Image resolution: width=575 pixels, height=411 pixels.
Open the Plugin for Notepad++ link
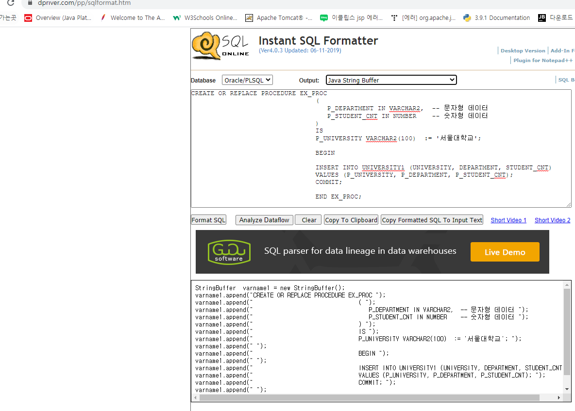[543, 60]
